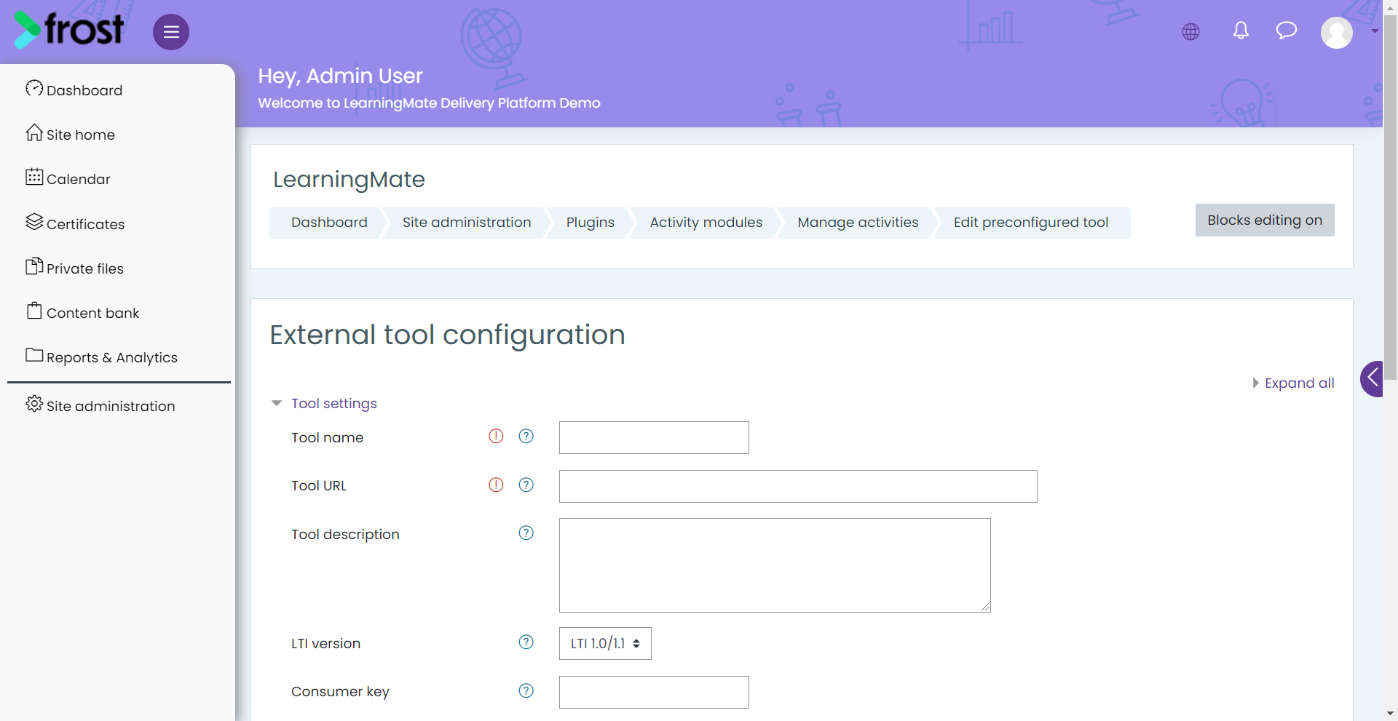This screenshot has width=1398, height=721.
Task: Open Certificates in the sidebar
Action: [x=85, y=224]
